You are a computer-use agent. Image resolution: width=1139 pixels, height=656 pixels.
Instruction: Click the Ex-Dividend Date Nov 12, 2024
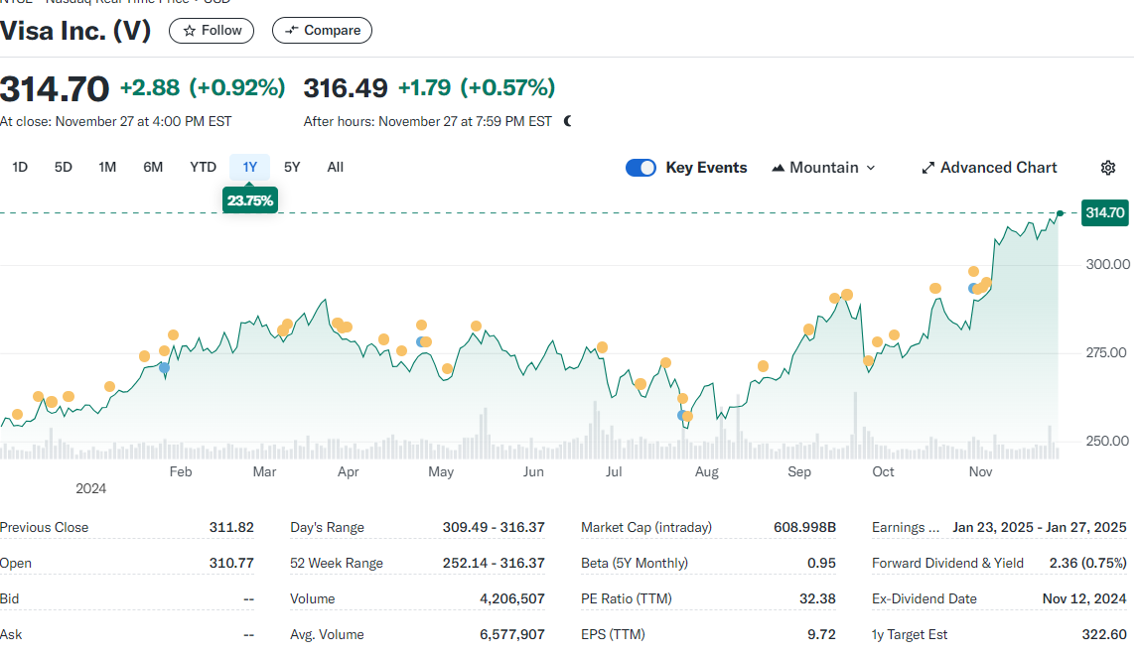[1084, 598]
